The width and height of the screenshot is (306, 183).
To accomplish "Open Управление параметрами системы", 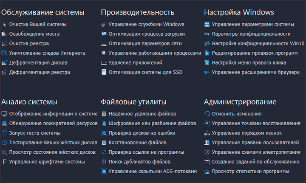I will 253,24.
